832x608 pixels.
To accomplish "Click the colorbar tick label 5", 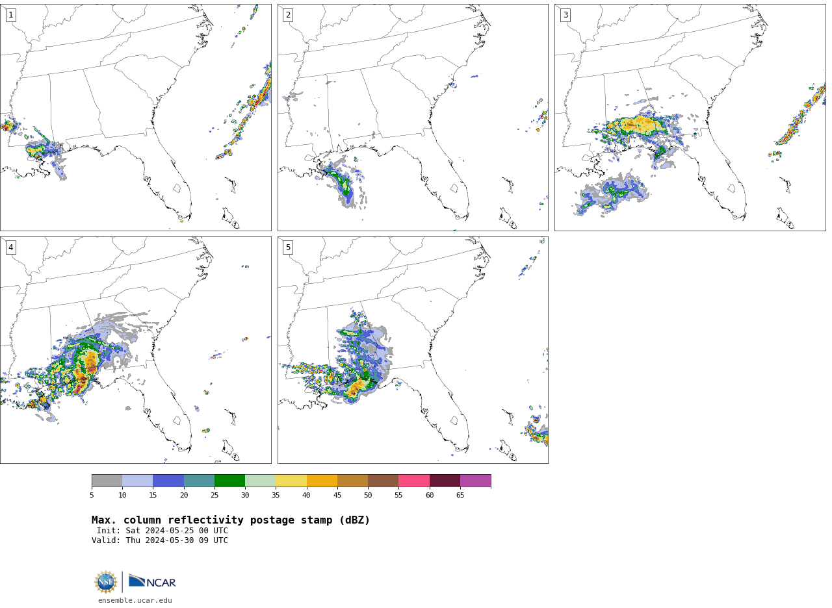I will [92, 496].
